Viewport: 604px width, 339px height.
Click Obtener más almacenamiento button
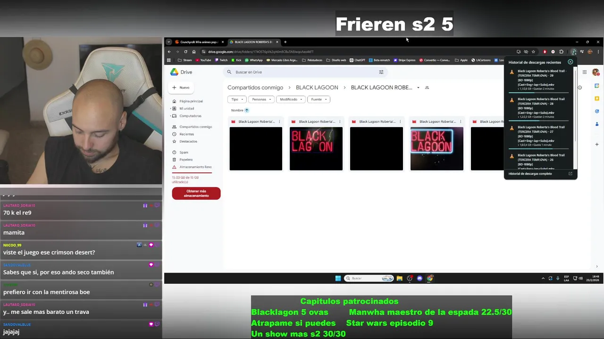(196, 193)
